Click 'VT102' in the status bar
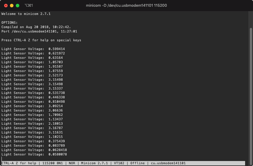Viewport: 253px width, 166px height. click(x=119, y=163)
